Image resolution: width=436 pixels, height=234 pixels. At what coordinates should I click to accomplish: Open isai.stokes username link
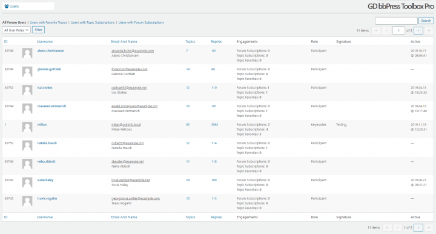(45, 88)
